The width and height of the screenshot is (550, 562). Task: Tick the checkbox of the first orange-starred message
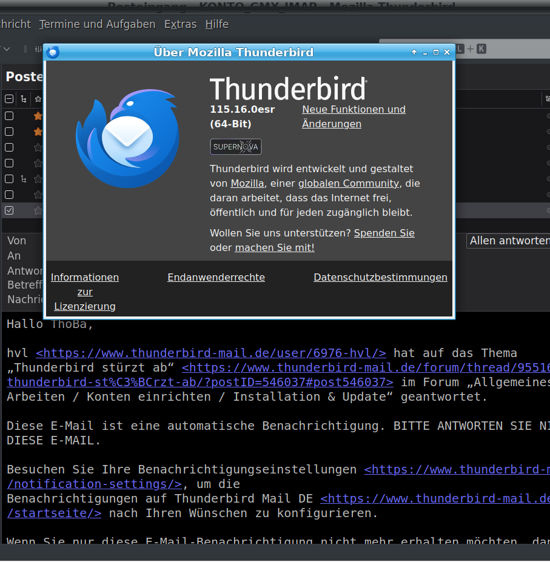(9, 116)
